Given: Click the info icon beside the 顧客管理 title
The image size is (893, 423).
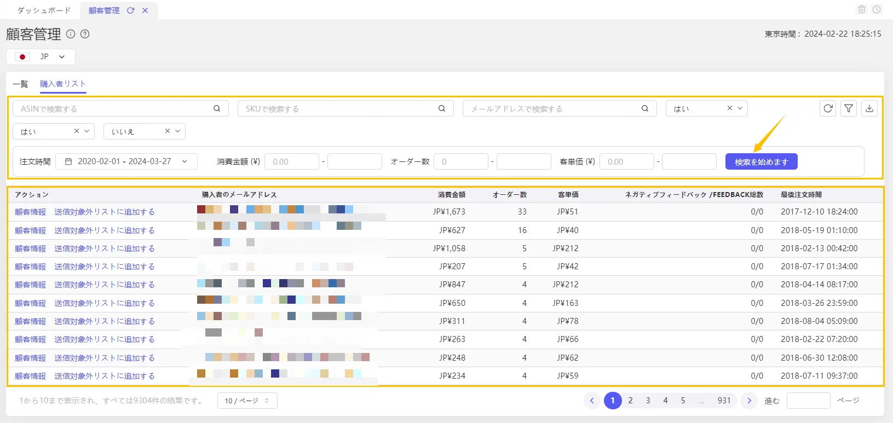Looking at the screenshot, I should [71, 34].
